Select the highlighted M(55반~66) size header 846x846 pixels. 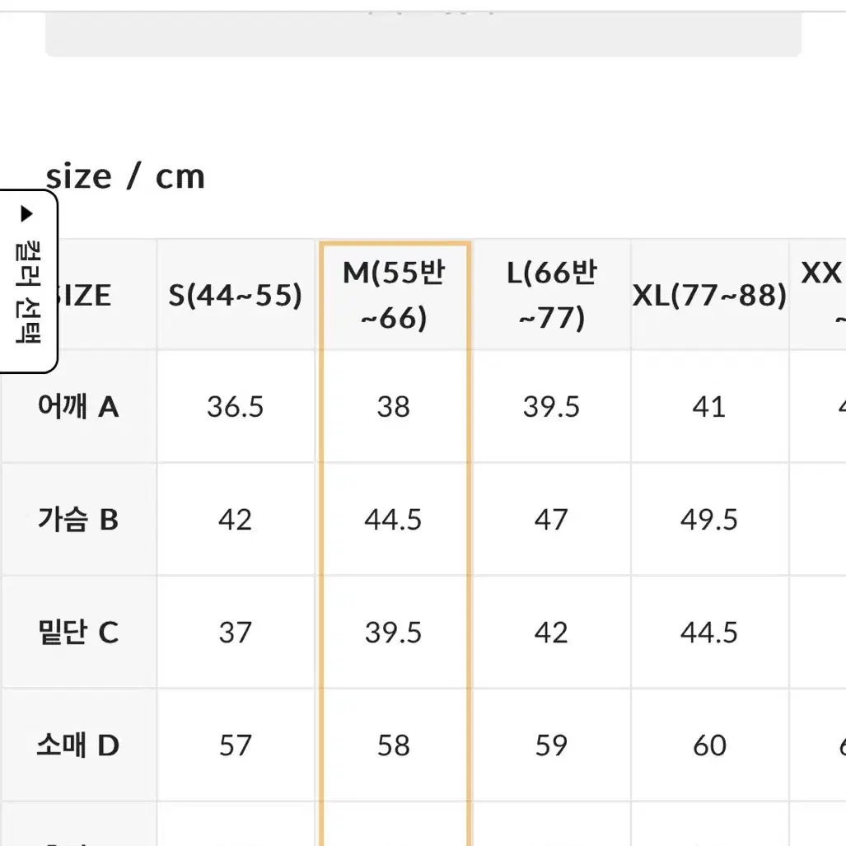pos(394,295)
